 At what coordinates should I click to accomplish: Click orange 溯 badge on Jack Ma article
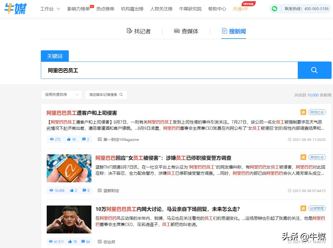click(303, 209)
